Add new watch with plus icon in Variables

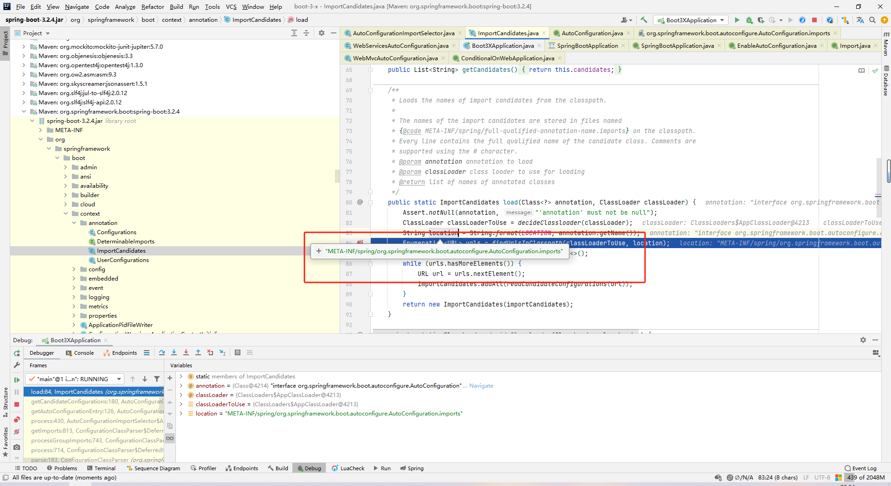[170, 378]
